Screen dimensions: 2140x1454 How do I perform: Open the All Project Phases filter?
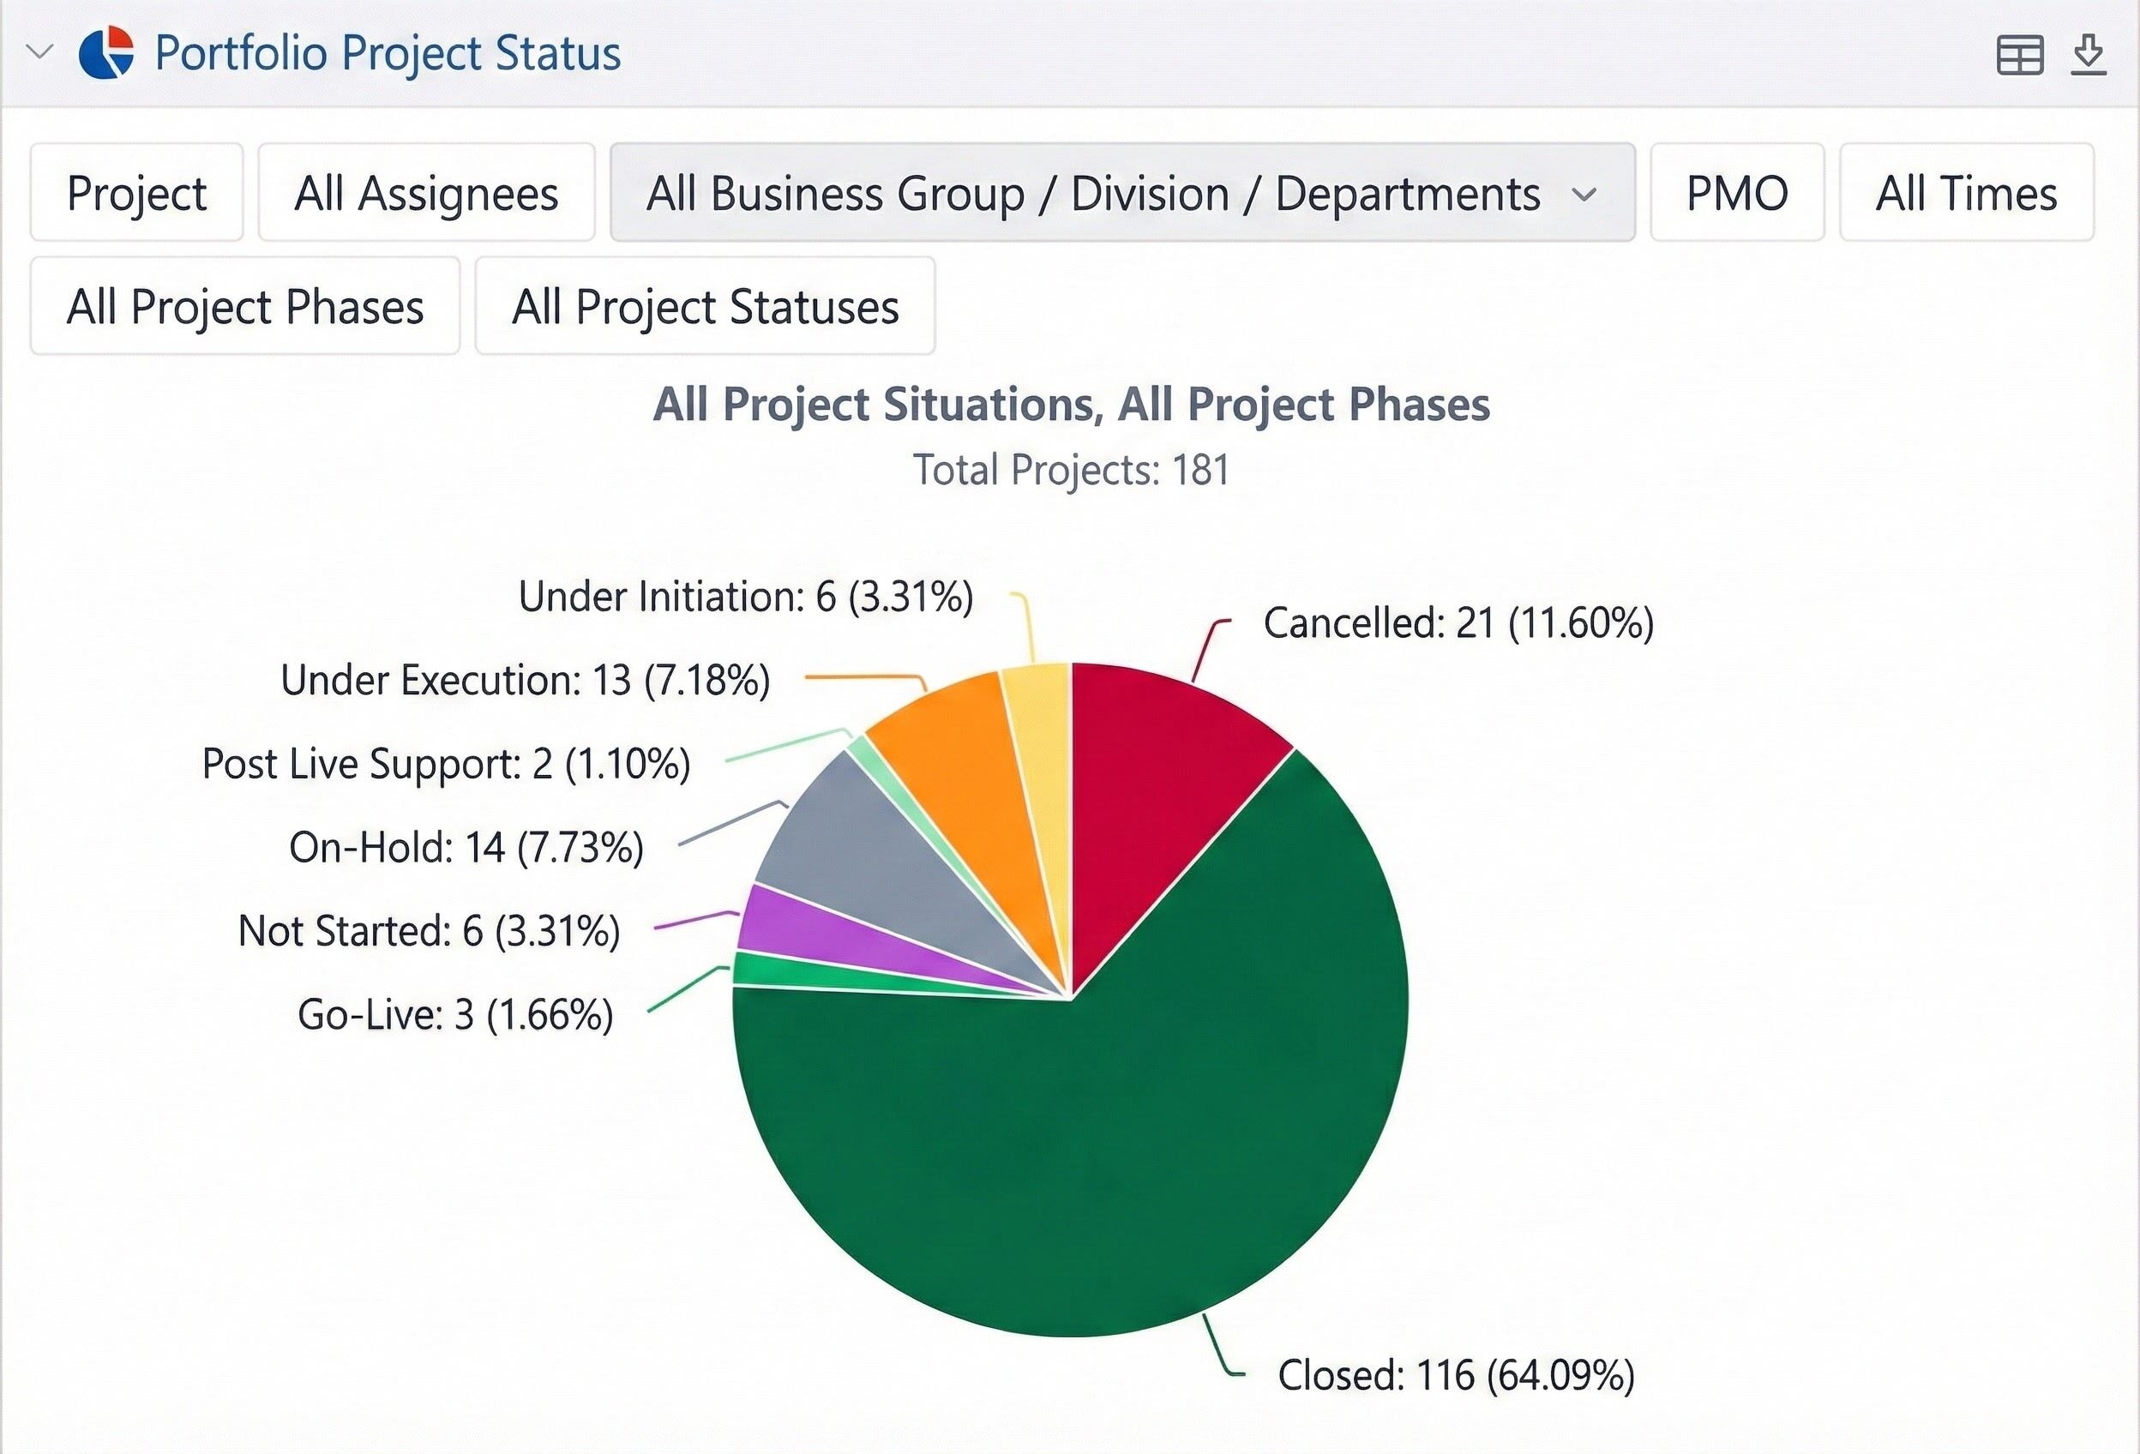(x=245, y=307)
